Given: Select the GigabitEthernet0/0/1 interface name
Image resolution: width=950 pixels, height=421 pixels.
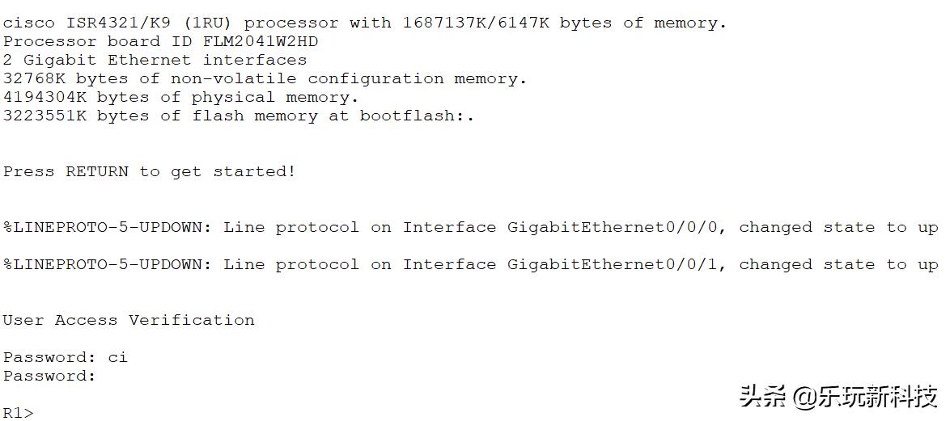Looking at the screenshot, I should tap(611, 265).
